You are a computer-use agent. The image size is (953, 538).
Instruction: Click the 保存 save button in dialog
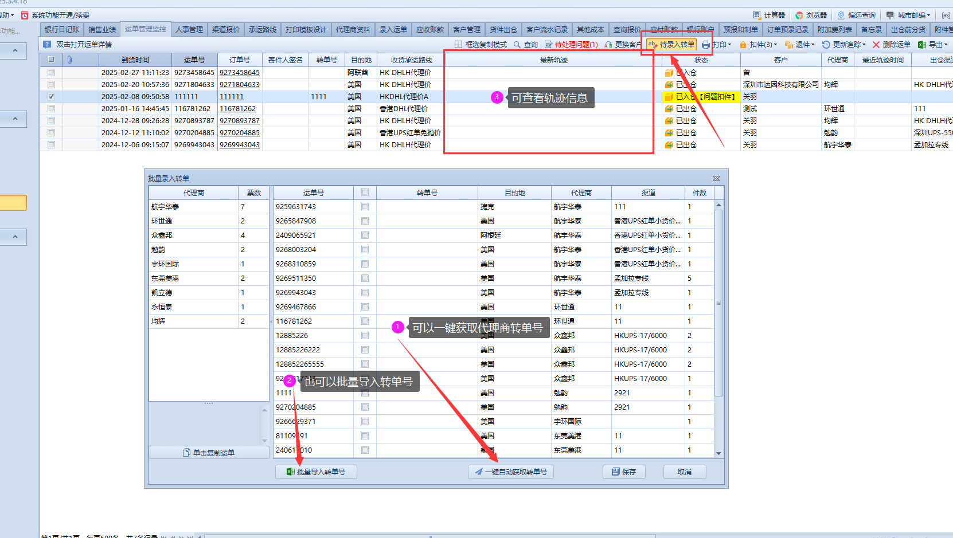(624, 472)
